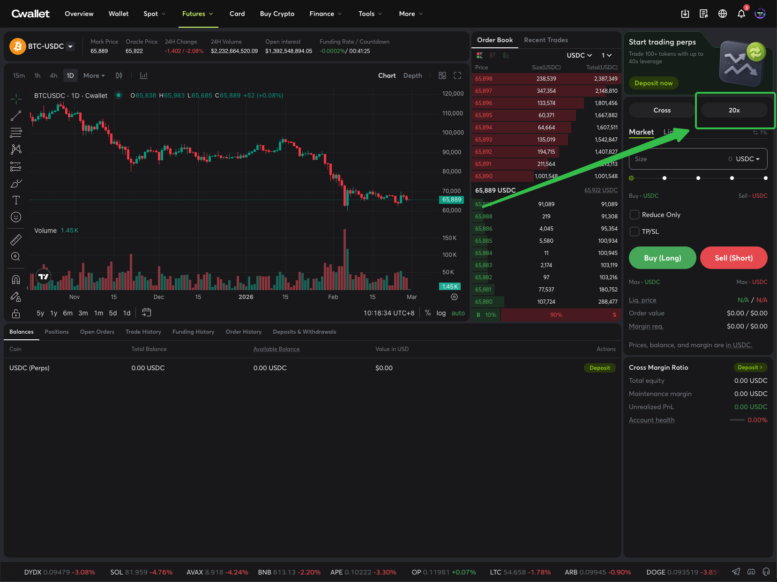Click the order Size input field
The width and height of the screenshot is (777, 582).
click(680, 159)
